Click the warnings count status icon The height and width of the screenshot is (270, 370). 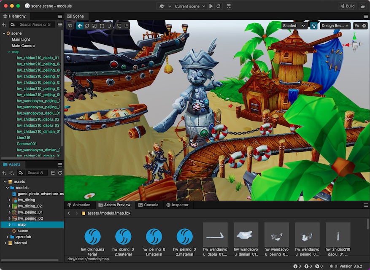(307, 266)
